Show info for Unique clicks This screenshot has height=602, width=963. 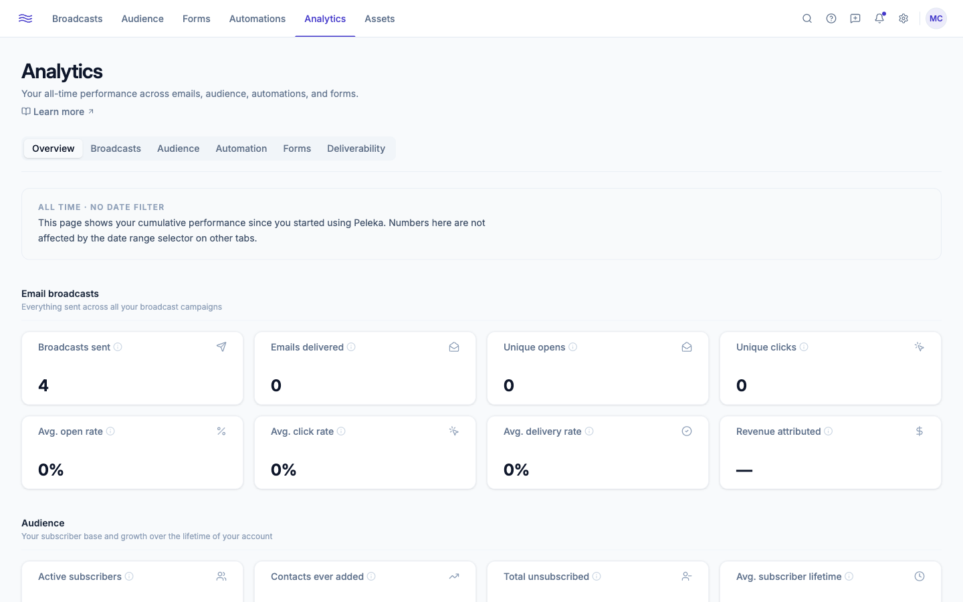coord(804,347)
